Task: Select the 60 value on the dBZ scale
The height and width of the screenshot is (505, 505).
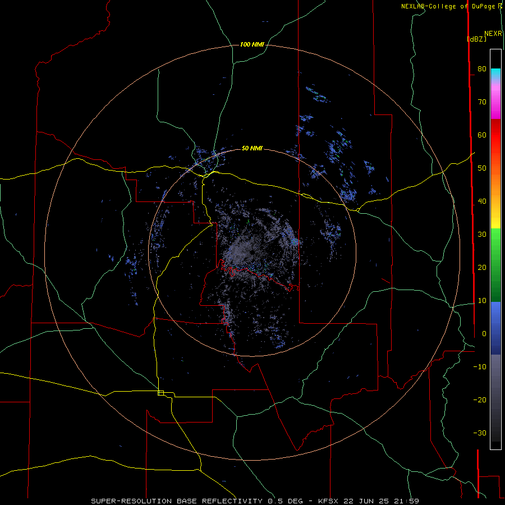Action: [x=482, y=135]
